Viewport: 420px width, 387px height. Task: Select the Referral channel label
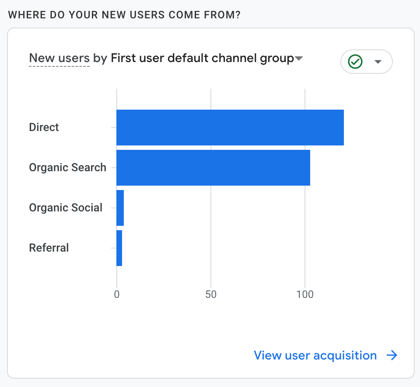click(49, 248)
